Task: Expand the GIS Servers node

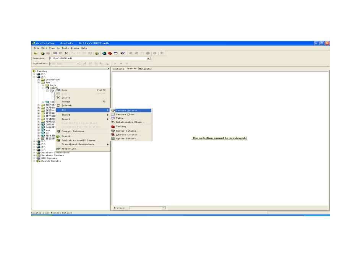Action: click(x=34, y=158)
